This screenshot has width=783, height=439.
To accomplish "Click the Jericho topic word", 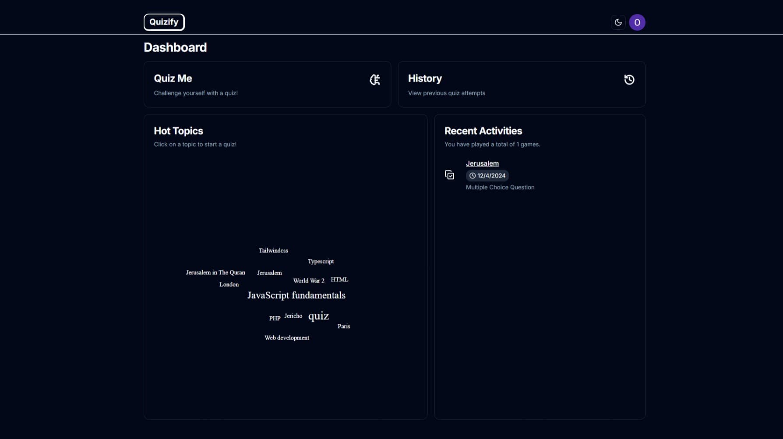I will [293, 316].
